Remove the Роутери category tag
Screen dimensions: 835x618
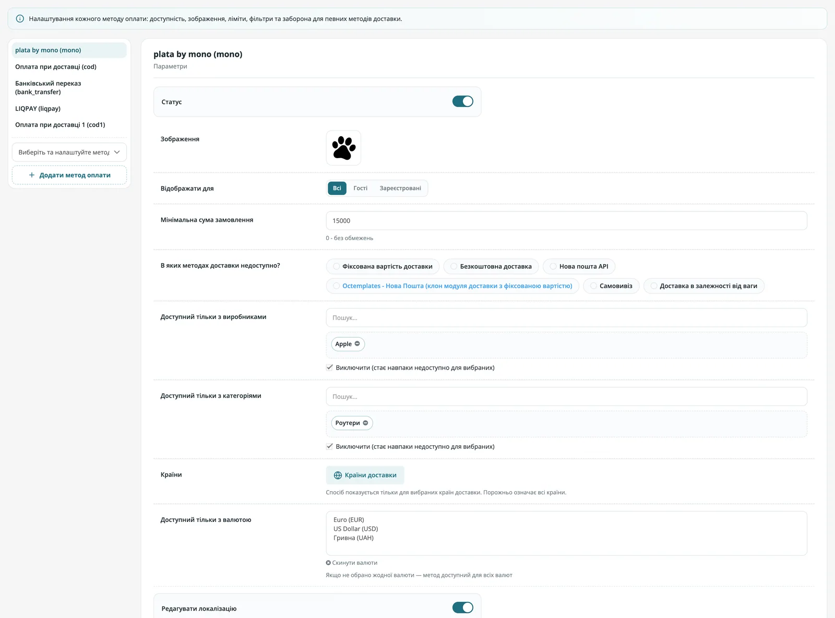(365, 423)
